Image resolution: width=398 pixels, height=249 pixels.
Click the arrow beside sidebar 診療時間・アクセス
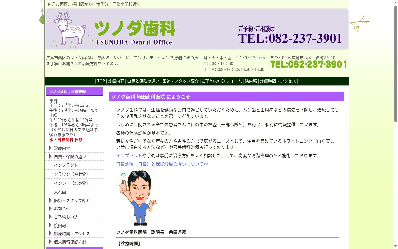click(50, 233)
